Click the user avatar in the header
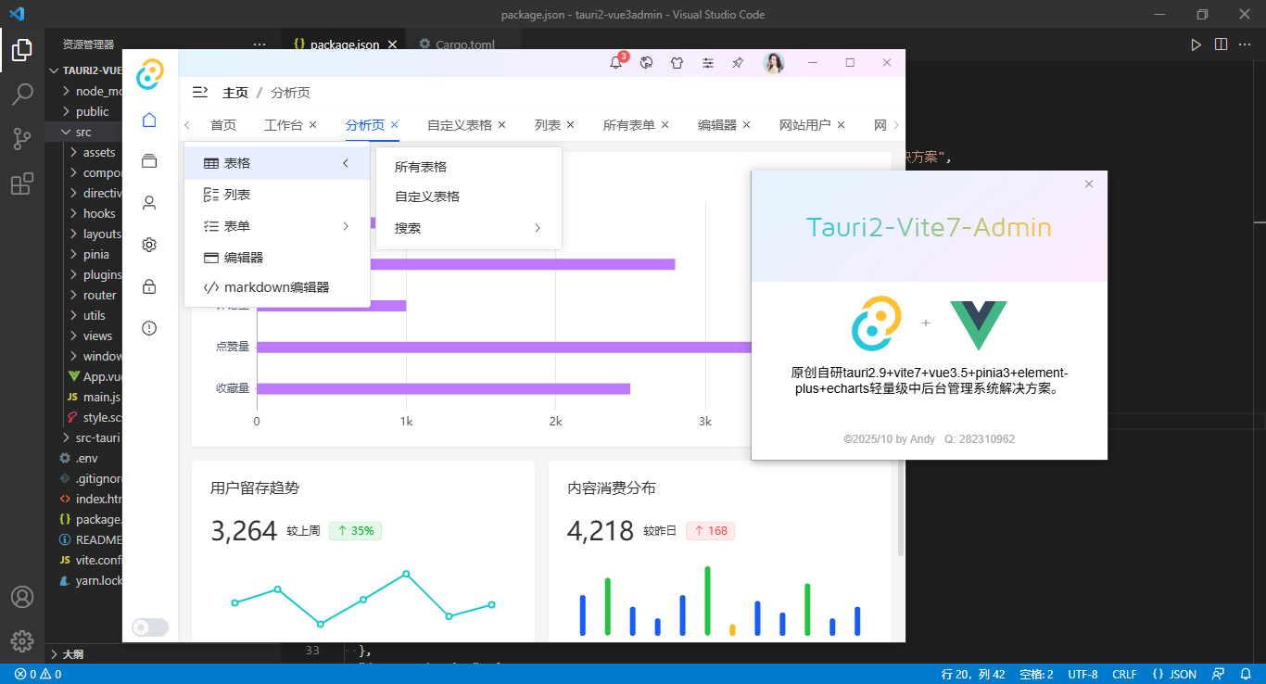This screenshot has height=684, width=1266. click(x=774, y=63)
